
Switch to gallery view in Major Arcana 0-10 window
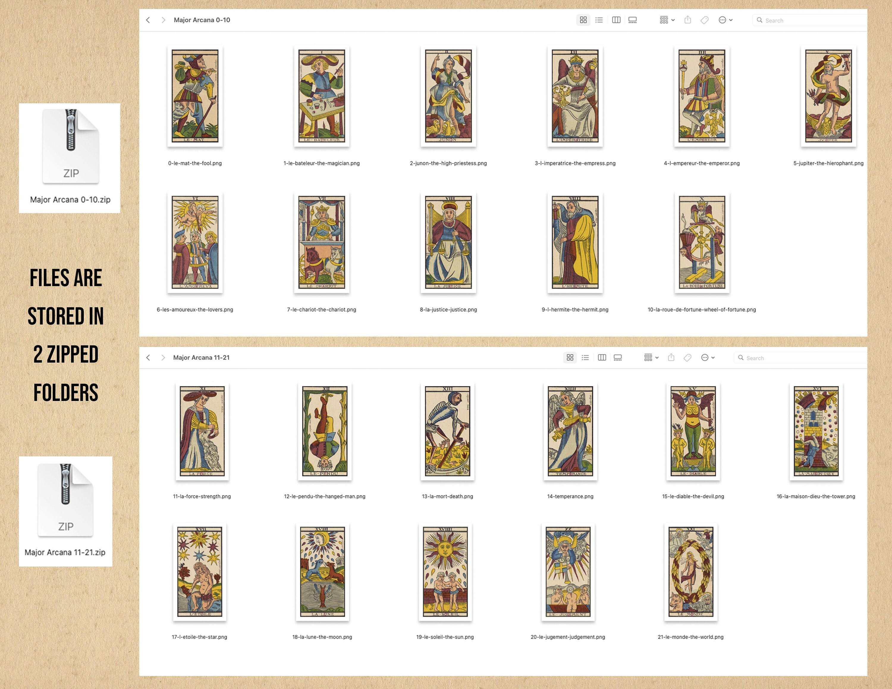click(633, 20)
